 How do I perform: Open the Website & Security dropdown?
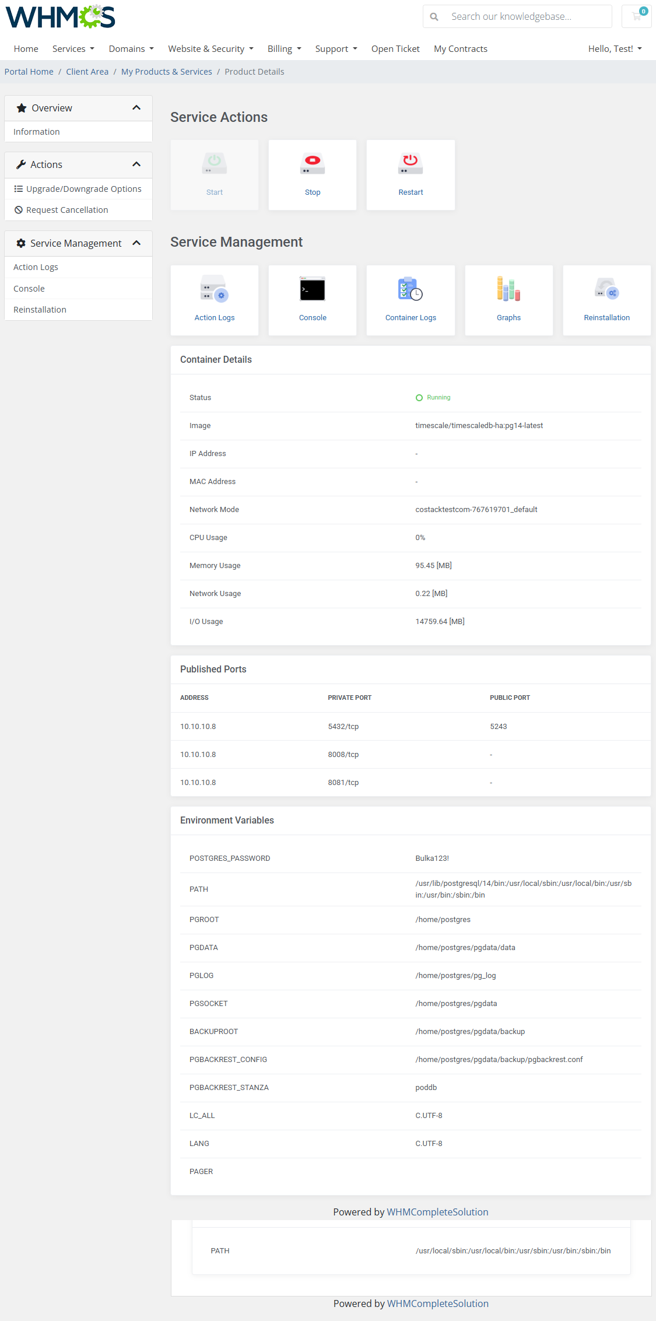click(x=211, y=49)
